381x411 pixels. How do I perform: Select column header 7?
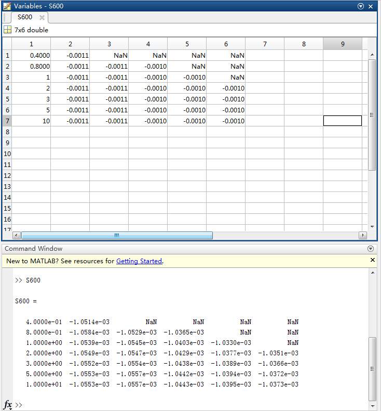coord(265,44)
